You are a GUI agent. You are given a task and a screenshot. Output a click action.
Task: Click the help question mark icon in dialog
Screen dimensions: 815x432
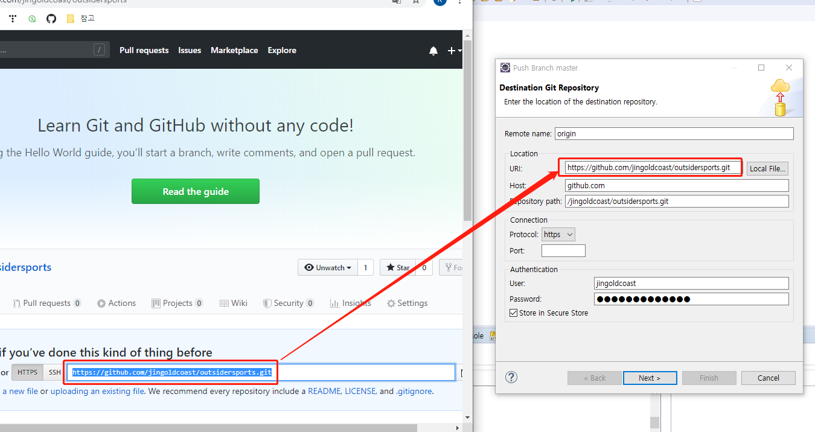pos(511,377)
